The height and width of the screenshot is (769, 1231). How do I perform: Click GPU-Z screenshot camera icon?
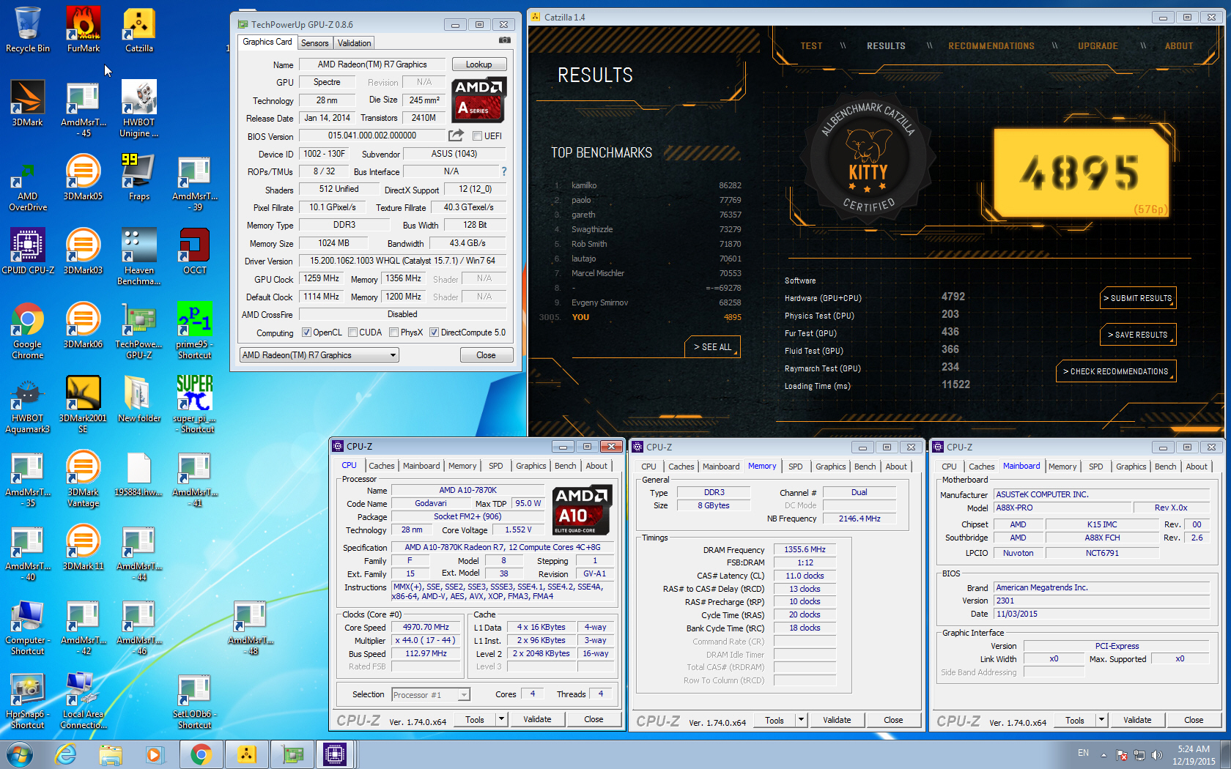pyautogui.click(x=505, y=40)
